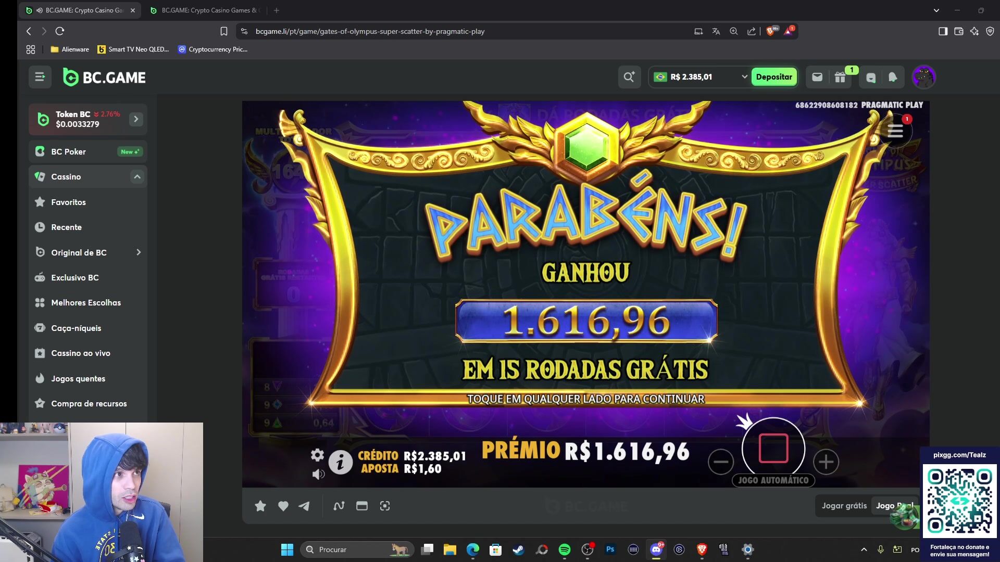Open Jogo Automático autoplay
1000x562 pixels.
coord(773,480)
